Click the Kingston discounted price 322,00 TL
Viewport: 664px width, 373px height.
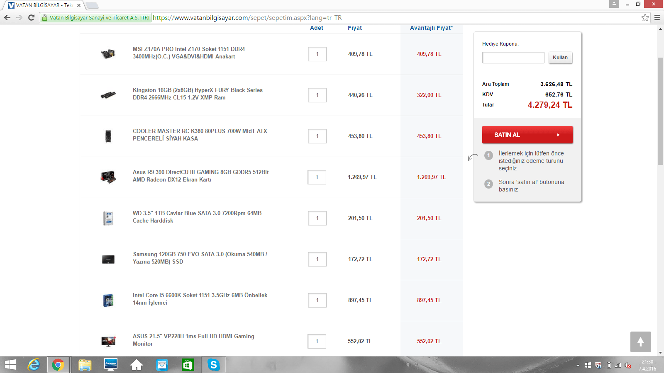(x=429, y=95)
